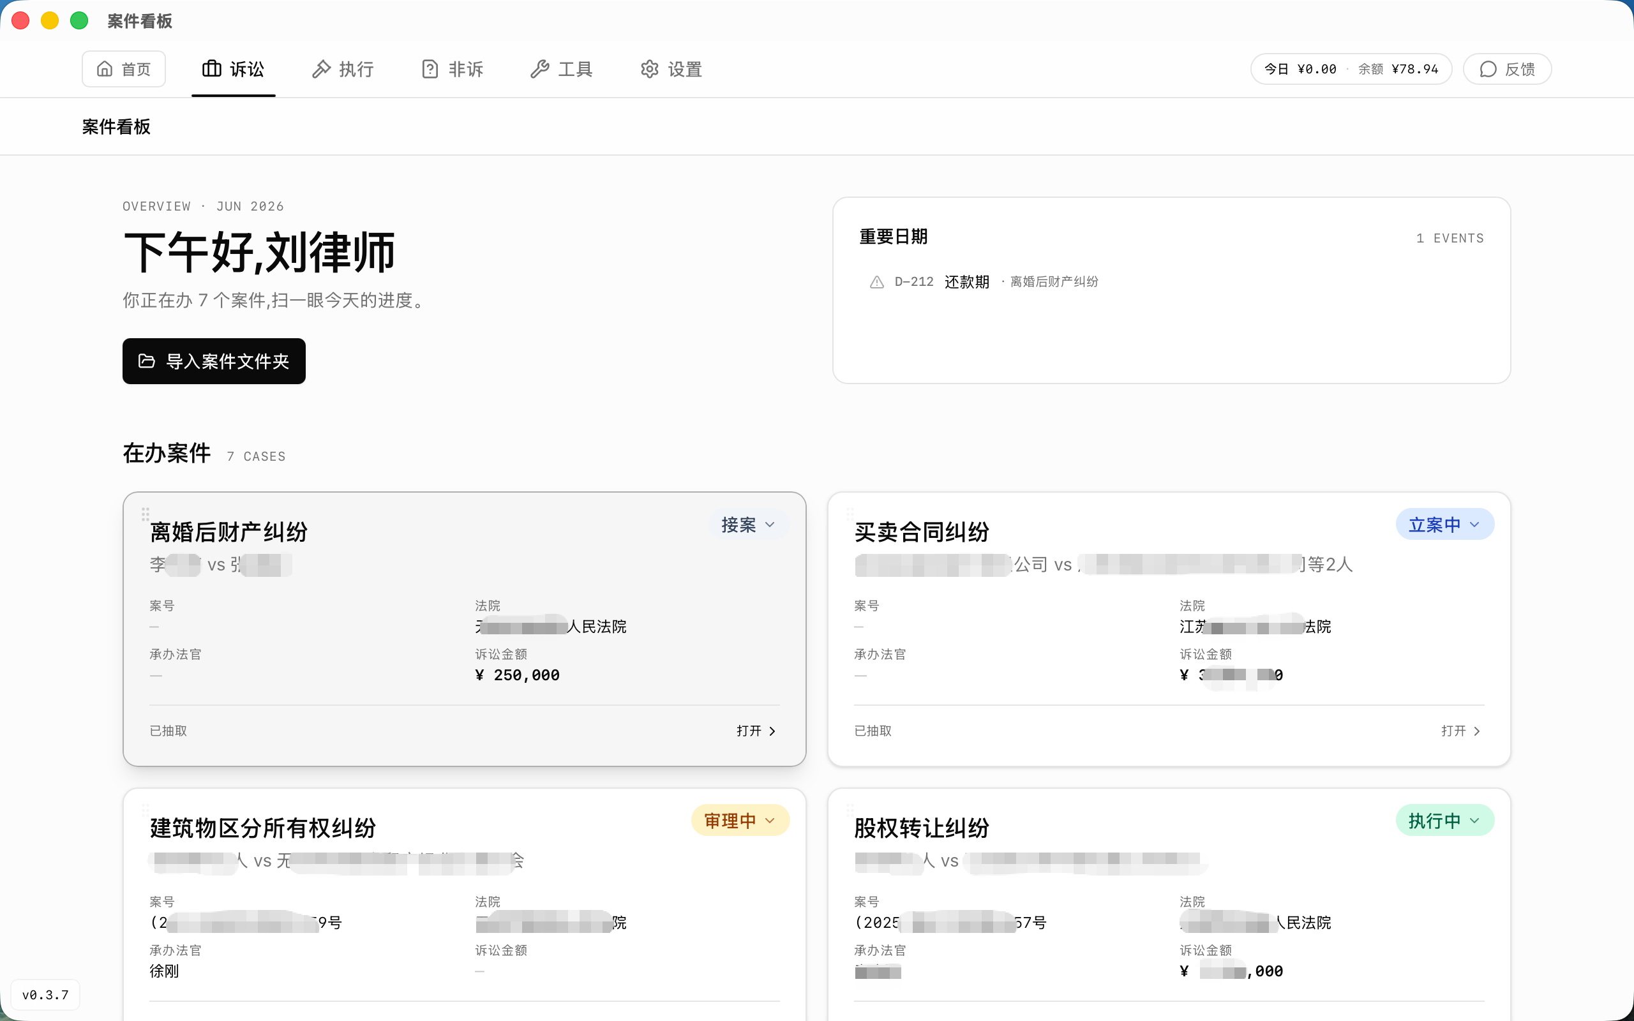Click the 股权转让纠纷 case title
This screenshot has height=1021, width=1634.
tap(921, 828)
